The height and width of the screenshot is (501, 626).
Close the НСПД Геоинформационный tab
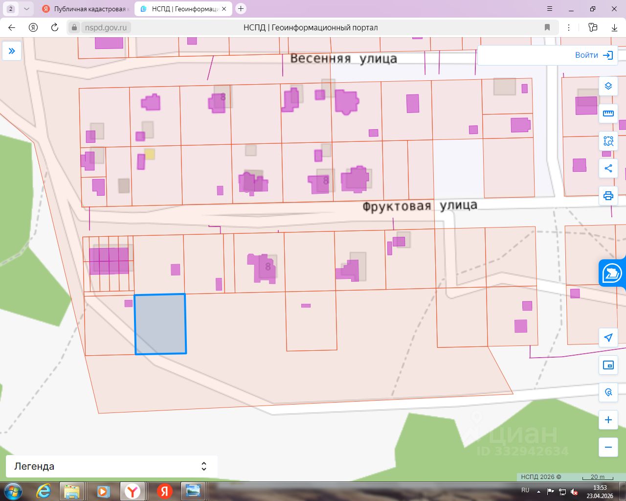tap(224, 9)
